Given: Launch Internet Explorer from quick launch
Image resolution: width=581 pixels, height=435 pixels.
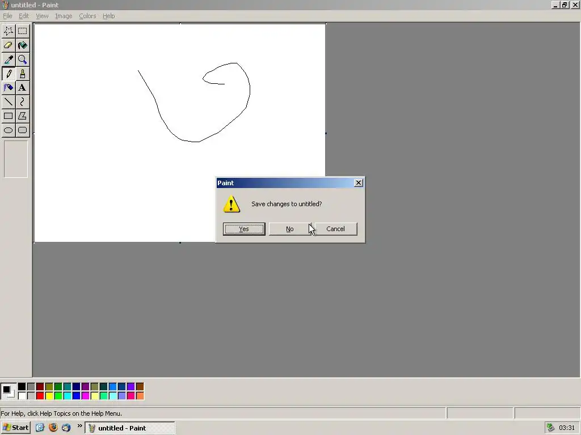Looking at the screenshot, I should (x=40, y=428).
